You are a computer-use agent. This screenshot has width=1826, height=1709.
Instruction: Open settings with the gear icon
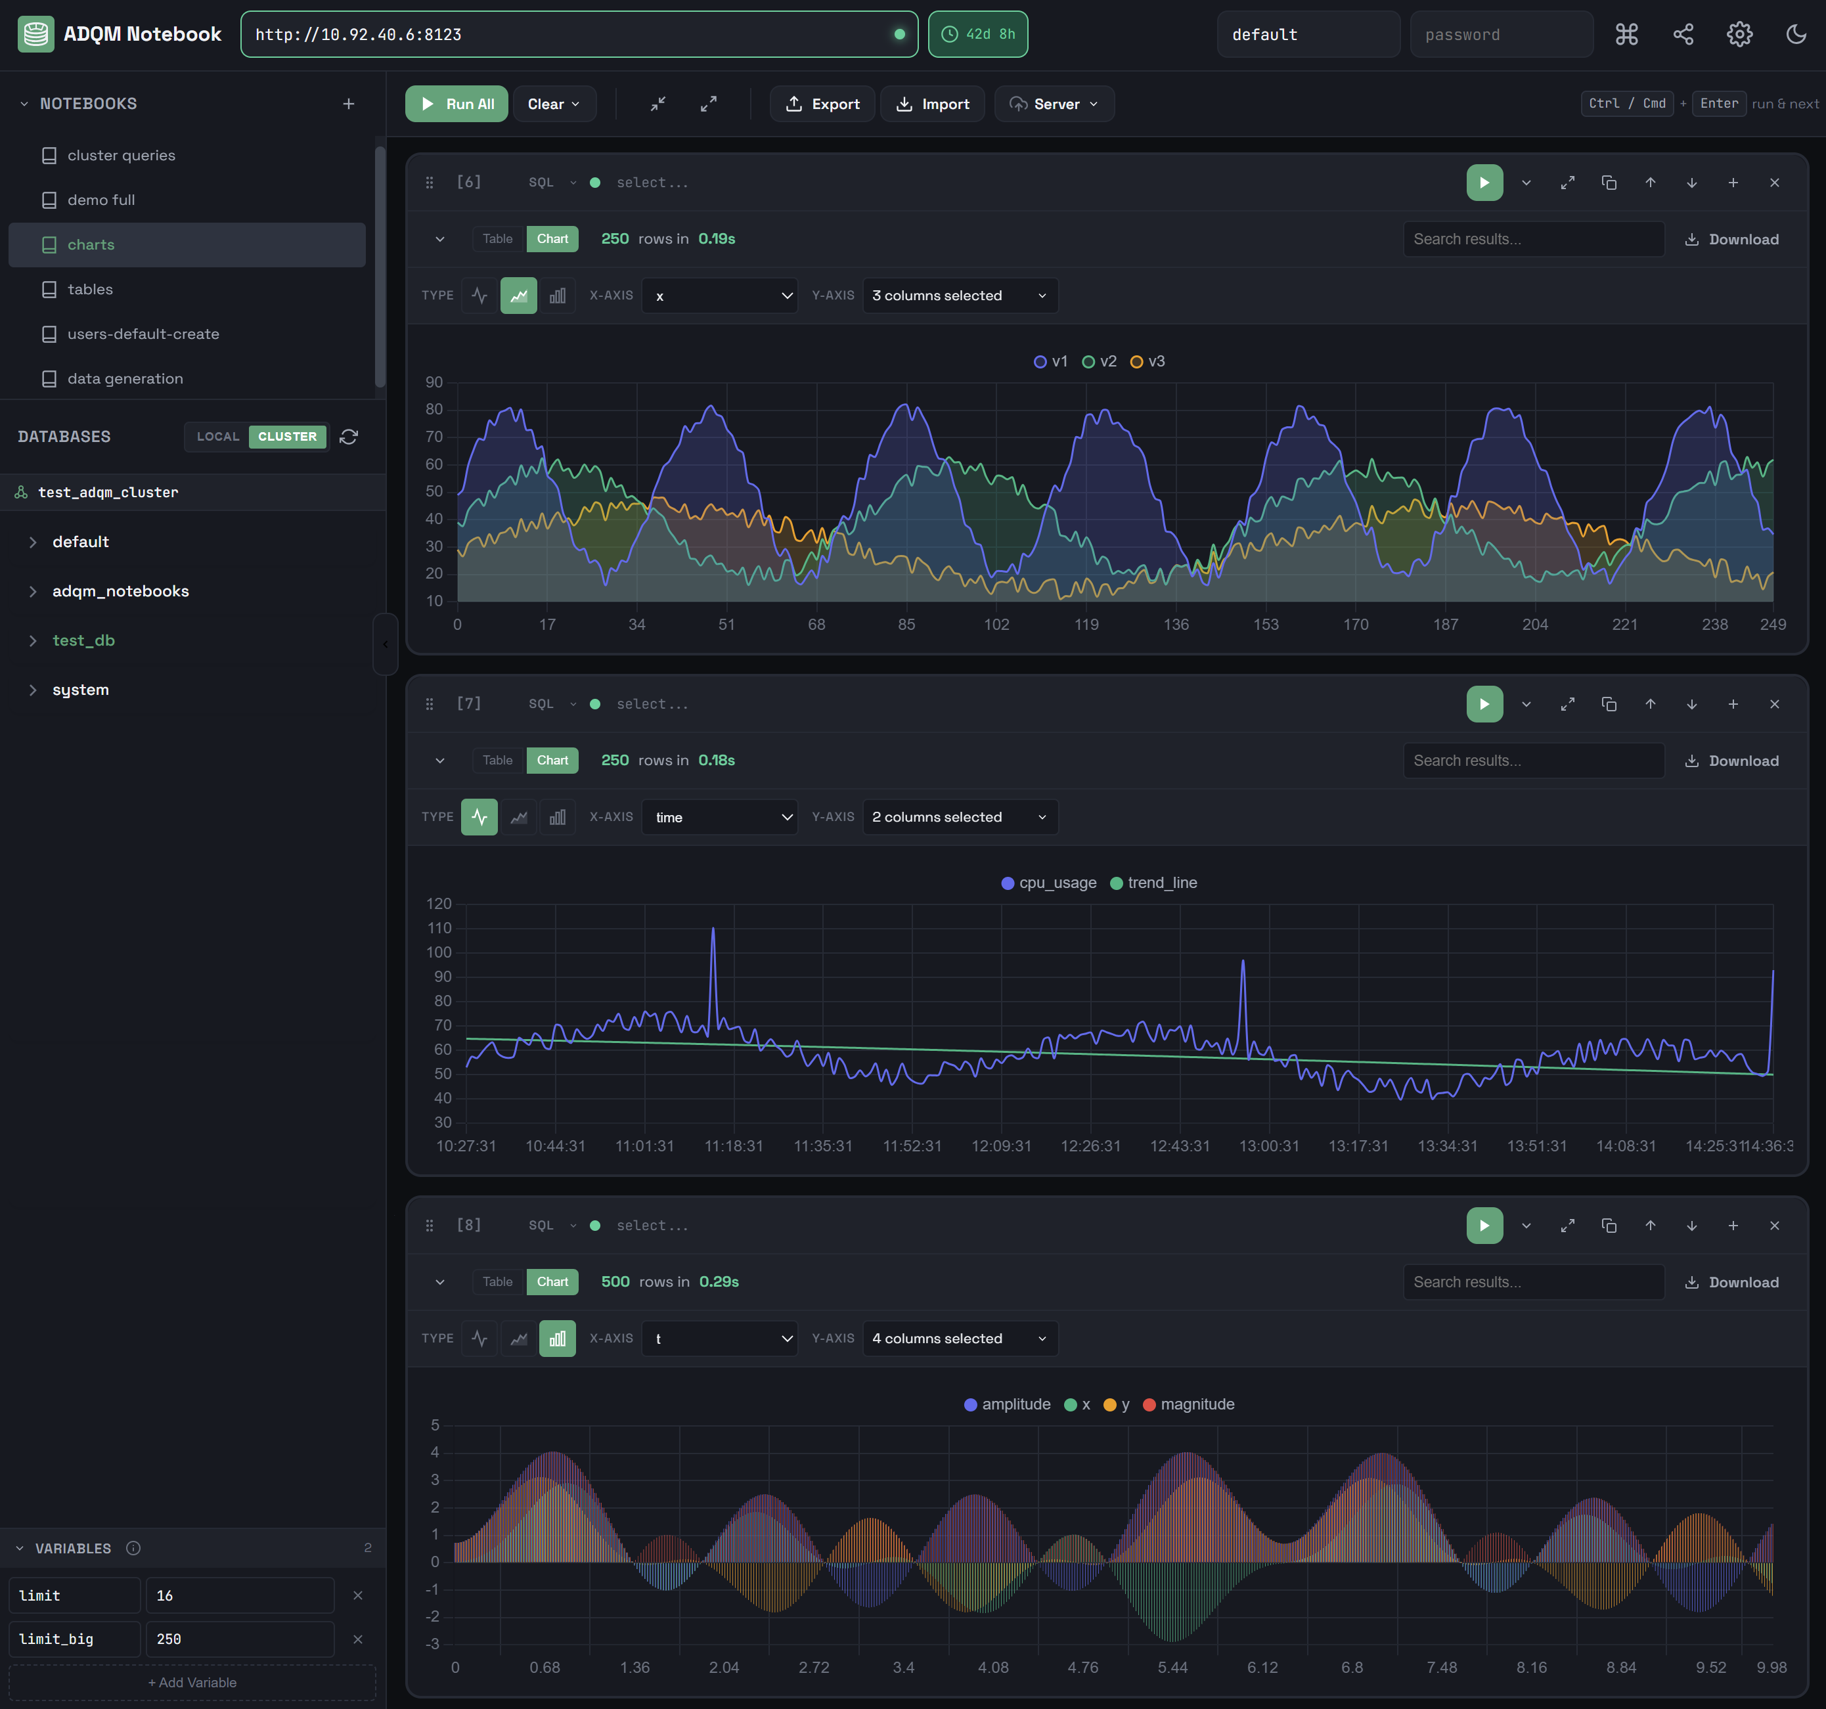(x=1740, y=34)
